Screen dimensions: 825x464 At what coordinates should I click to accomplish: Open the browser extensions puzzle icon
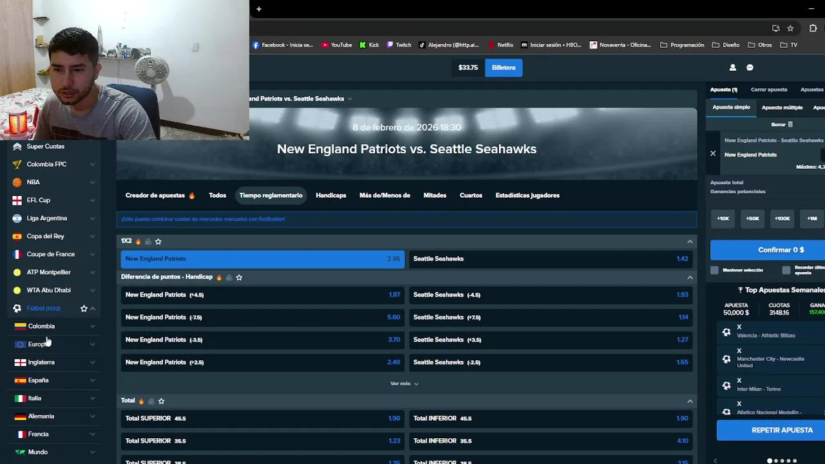coord(813,28)
